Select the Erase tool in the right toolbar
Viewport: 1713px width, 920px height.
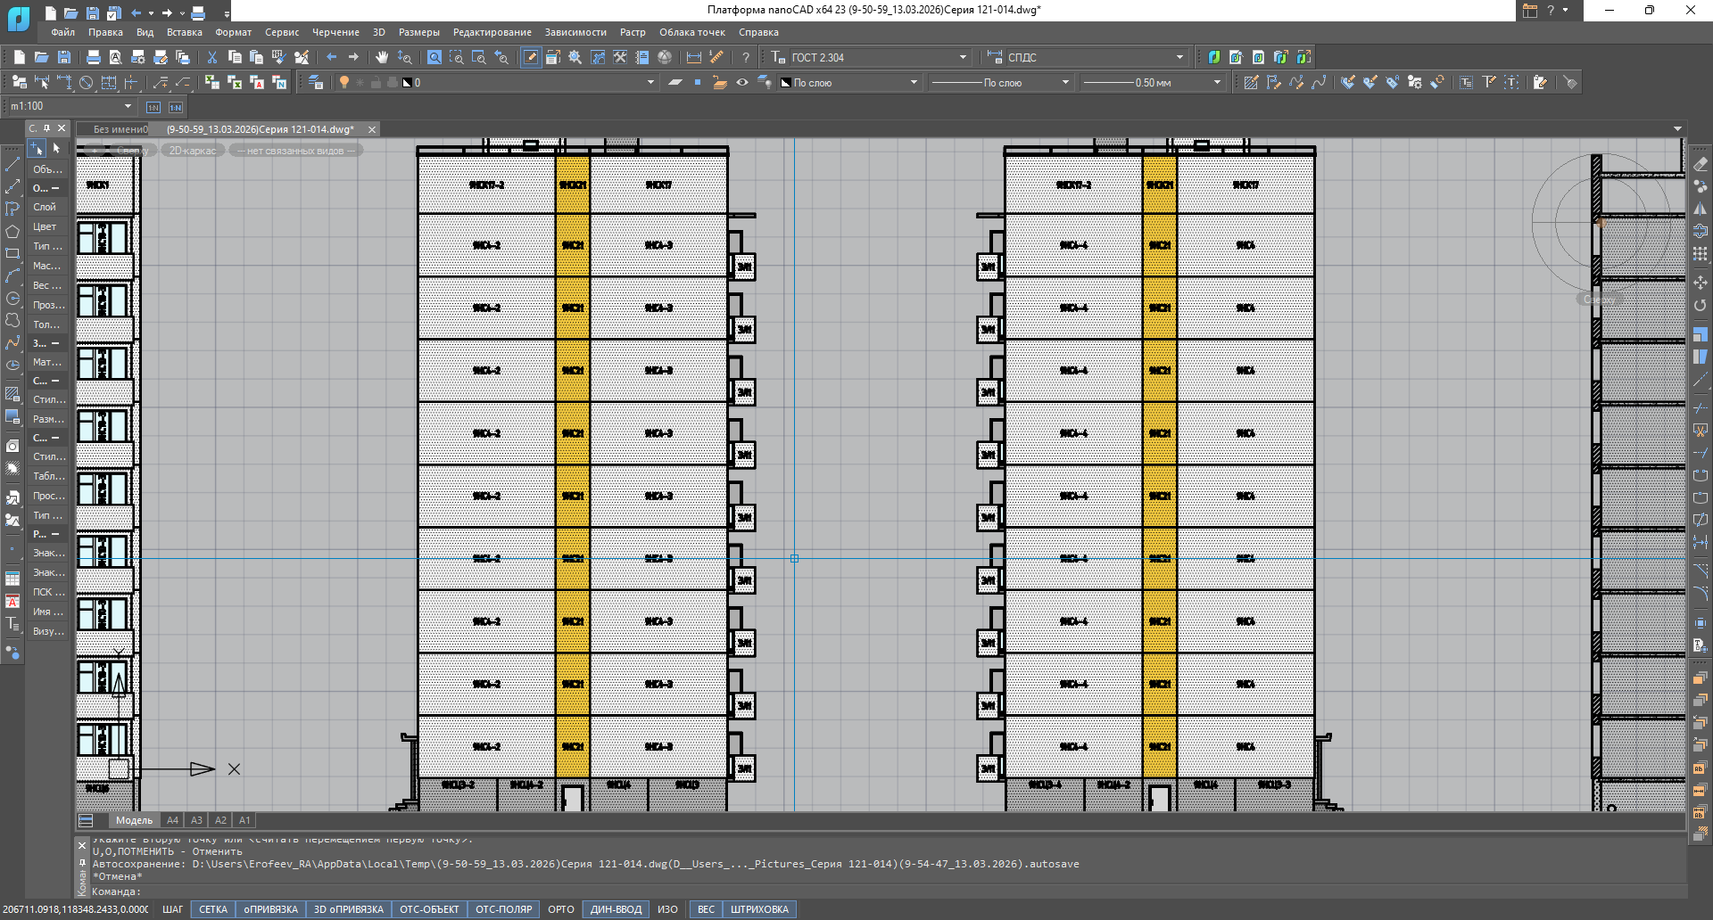1701,165
